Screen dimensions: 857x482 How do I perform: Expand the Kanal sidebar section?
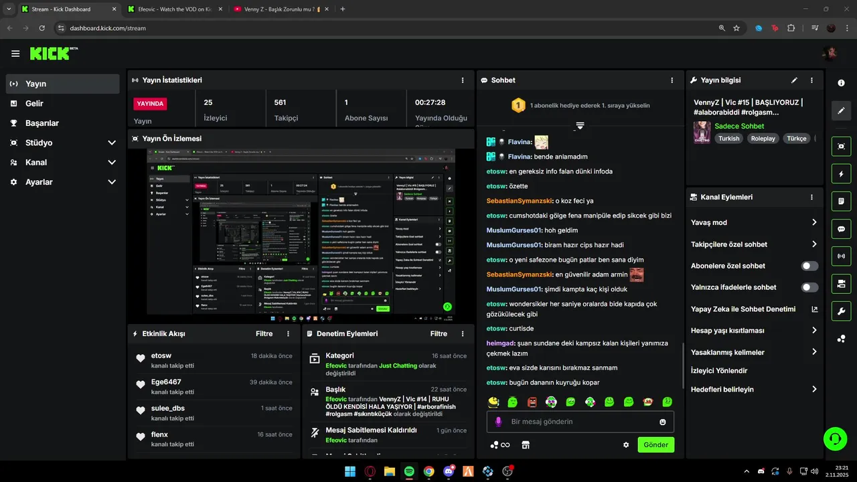click(112, 162)
